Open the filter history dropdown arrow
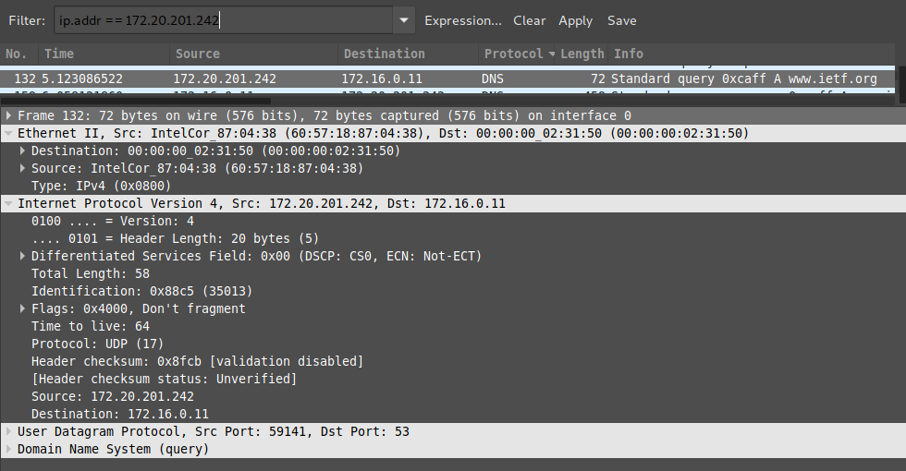Screen dimensions: 906x471 (x=404, y=20)
